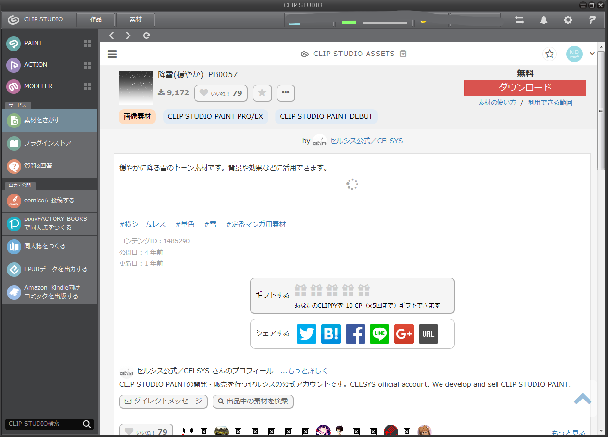Open the more options ellipsis button

tap(286, 93)
